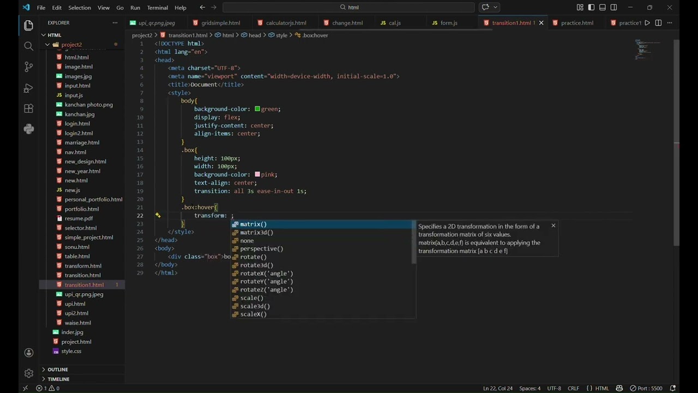Open errors and warnings in status bar

[x=48, y=389]
